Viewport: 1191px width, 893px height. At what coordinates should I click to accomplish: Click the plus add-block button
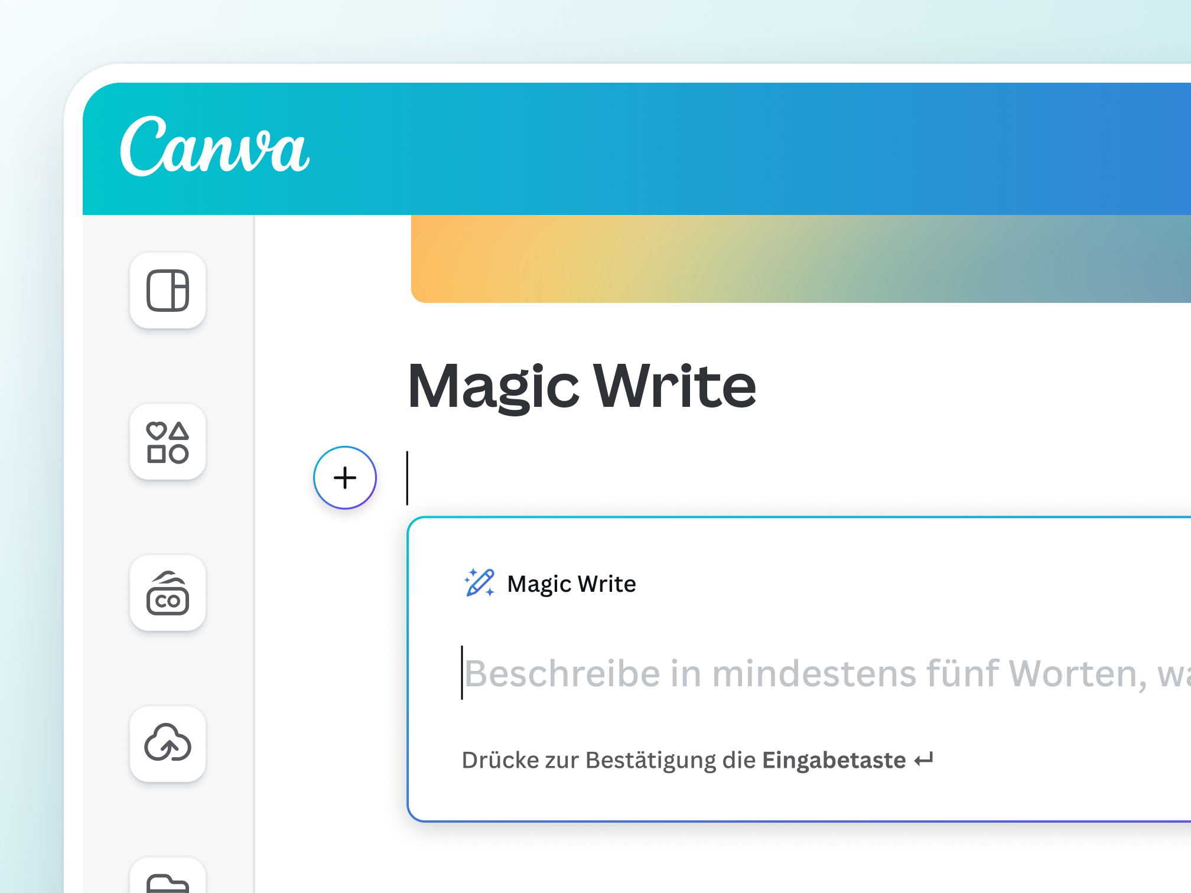[345, 477]
